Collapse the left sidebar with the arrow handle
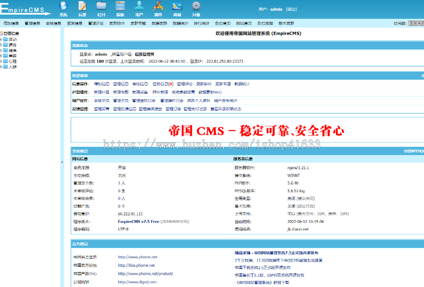 (62, 162)
